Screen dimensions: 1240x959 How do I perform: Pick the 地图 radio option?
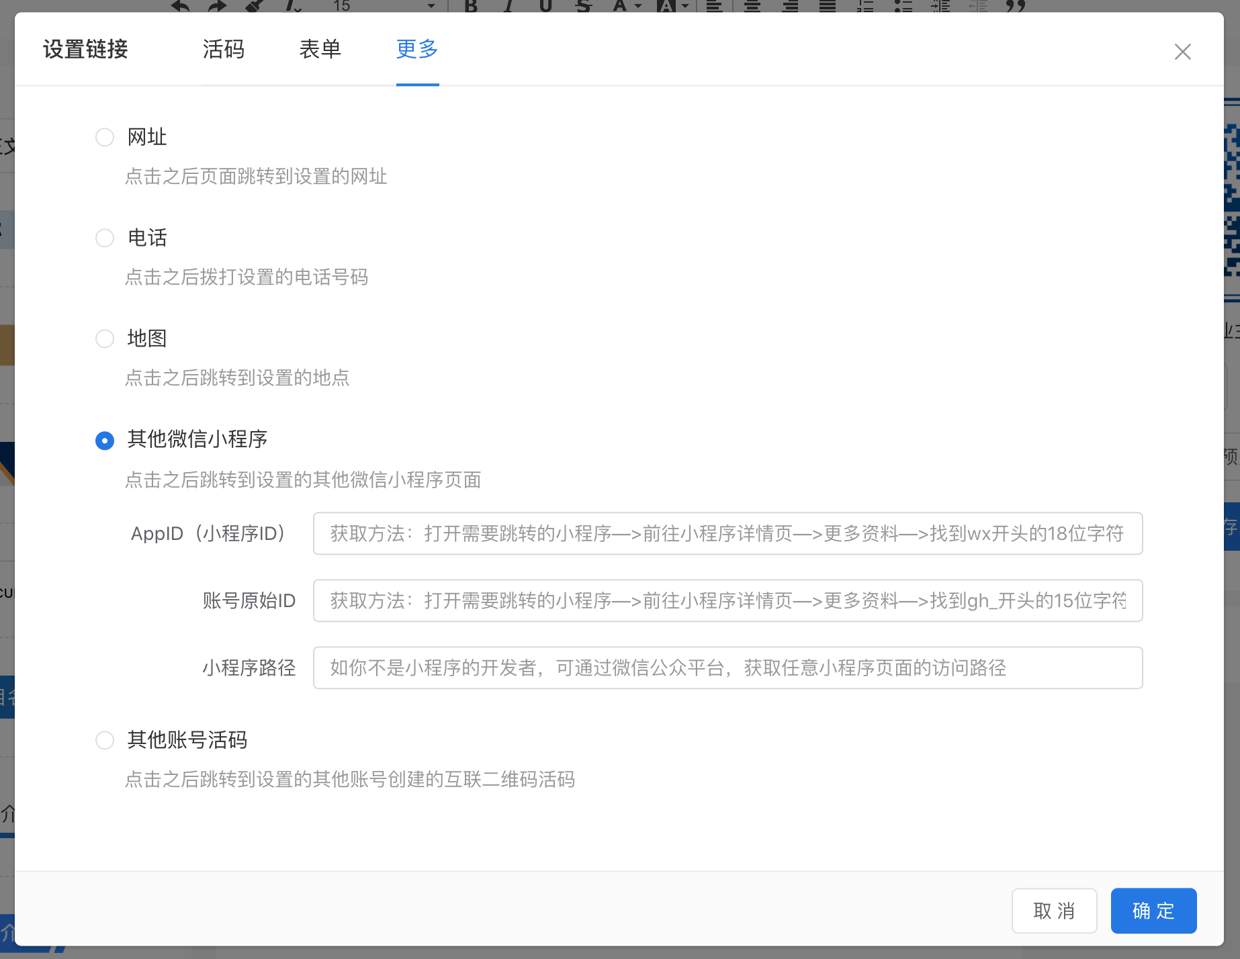pos(105,339)
